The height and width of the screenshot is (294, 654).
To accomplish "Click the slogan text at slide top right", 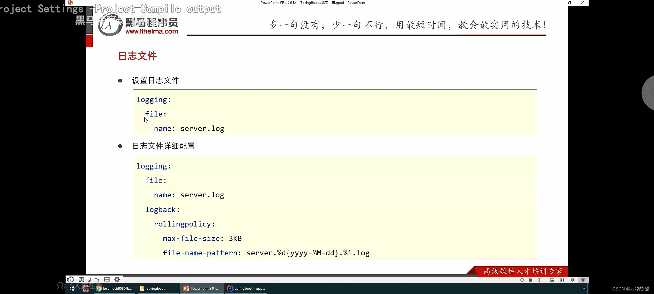I will 408,25.
